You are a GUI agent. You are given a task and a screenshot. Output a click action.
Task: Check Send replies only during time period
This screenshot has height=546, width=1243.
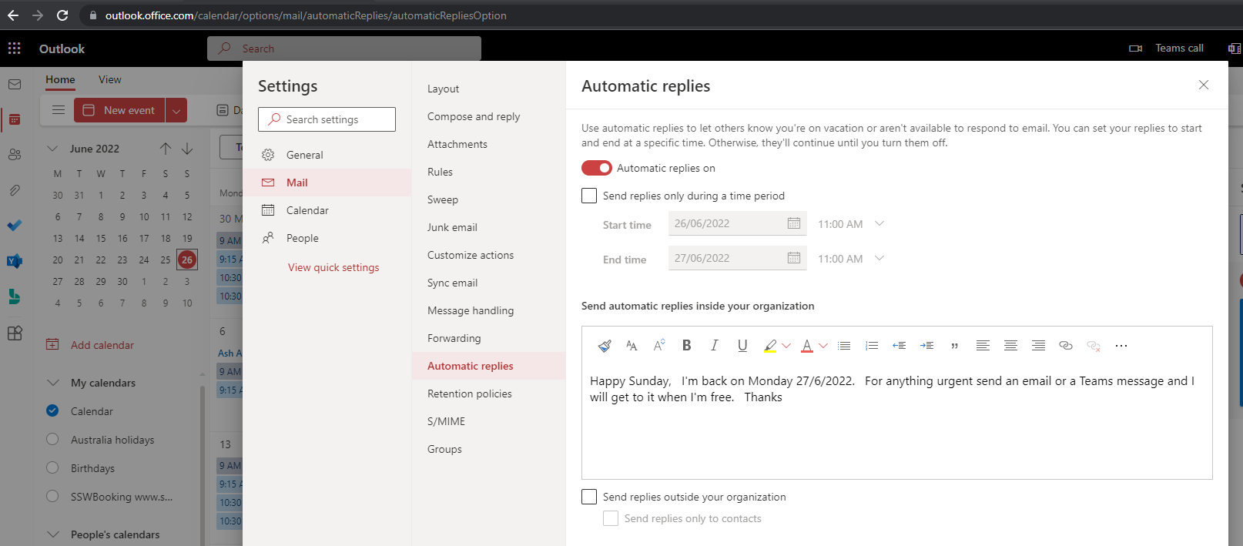click(x=589, y=196)
